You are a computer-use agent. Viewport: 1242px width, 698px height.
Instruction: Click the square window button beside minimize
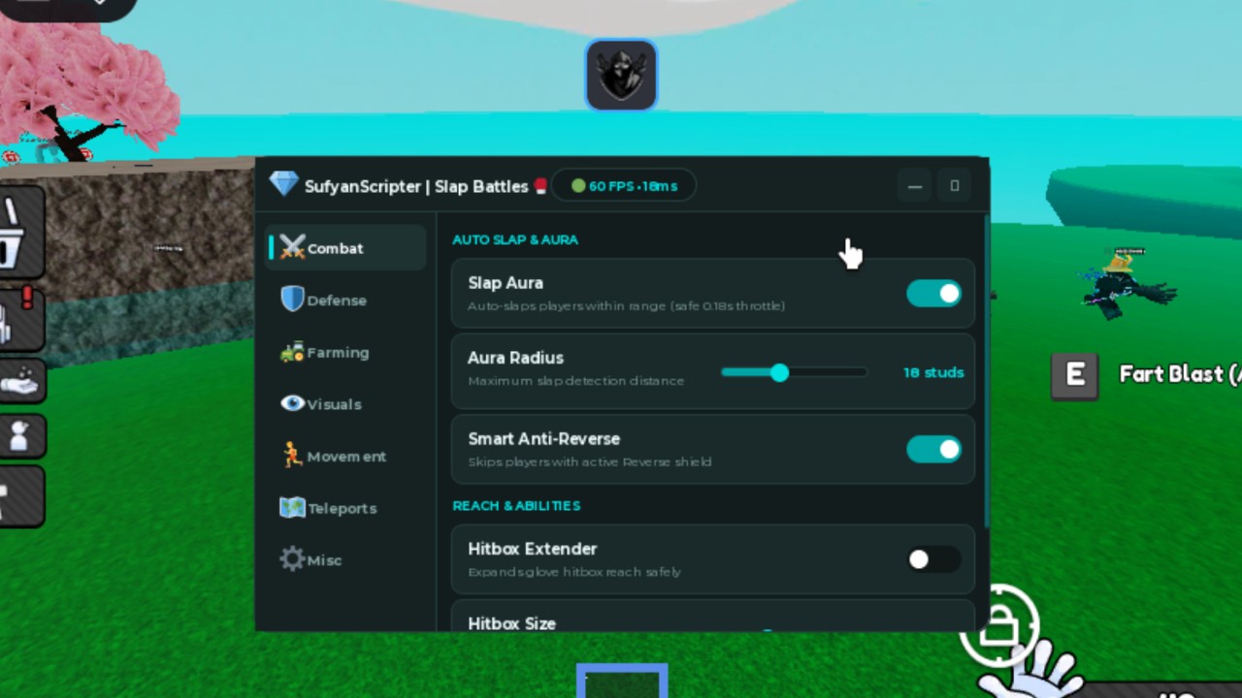[x=955, y=186]
